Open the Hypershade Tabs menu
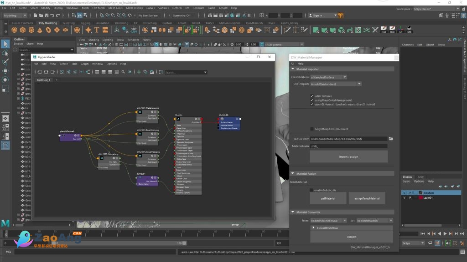Image resolution: width=467 pixels, height=262 pixels. 74,64
